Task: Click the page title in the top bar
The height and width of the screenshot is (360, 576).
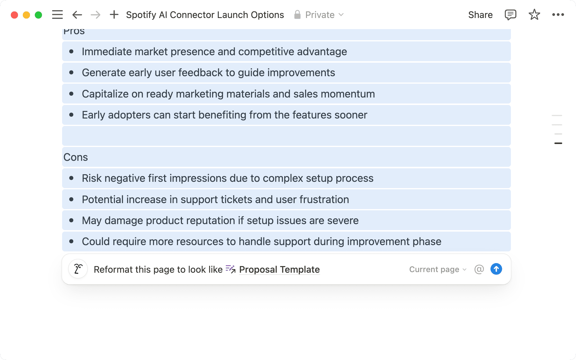Action: pos(205,15)
